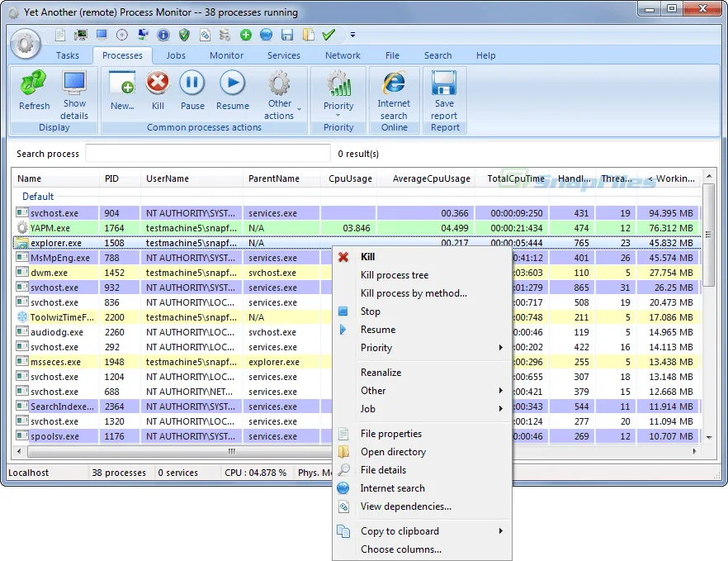Click Choose columns... menu entry
Image resolution: width=728 pixels, height=561 pixels.
coord(400,549)
